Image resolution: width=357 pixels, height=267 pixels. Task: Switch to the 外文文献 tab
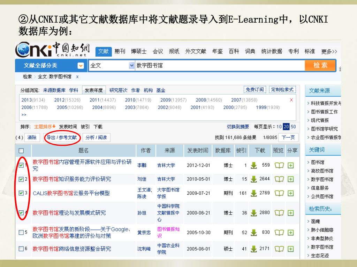click(196, 51)
